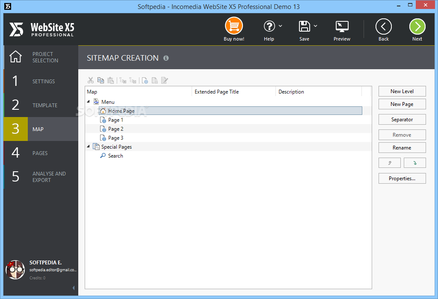
Task: Go to step 2 Template
Action: coord(41,105)
